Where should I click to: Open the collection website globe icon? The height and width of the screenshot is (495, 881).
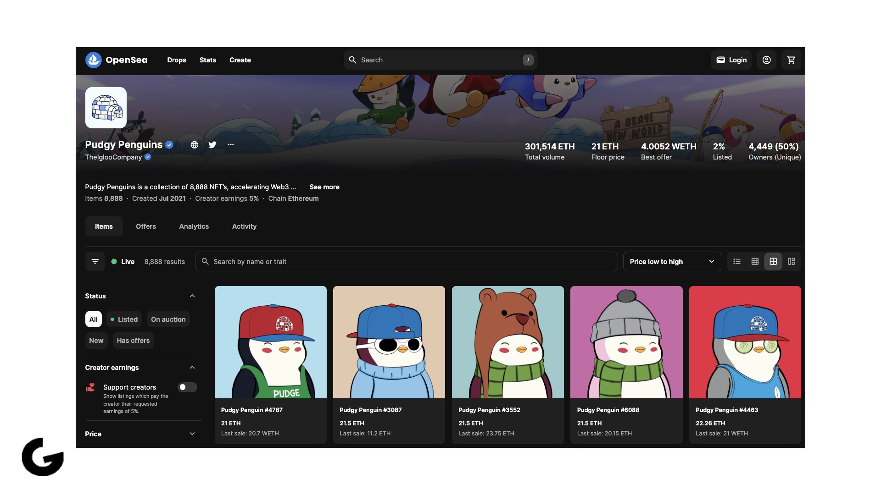coord(195,145)
